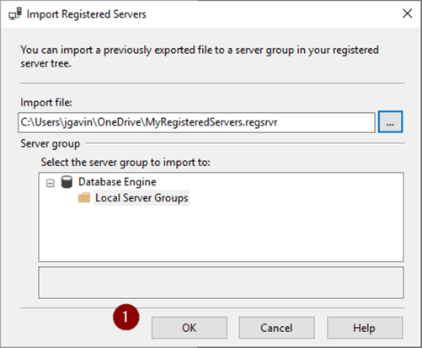
Task: Click the Import Registered Servers title bar icon
Action: (15, 13)
